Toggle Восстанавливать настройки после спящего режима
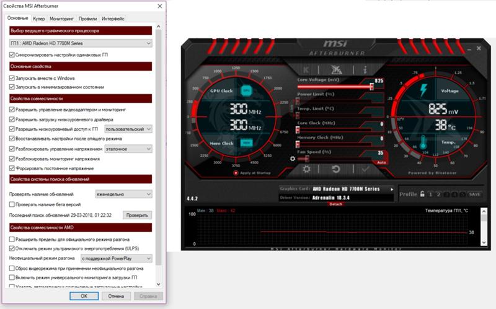This screenshot has height=309, width=496. tap(12, 138)
